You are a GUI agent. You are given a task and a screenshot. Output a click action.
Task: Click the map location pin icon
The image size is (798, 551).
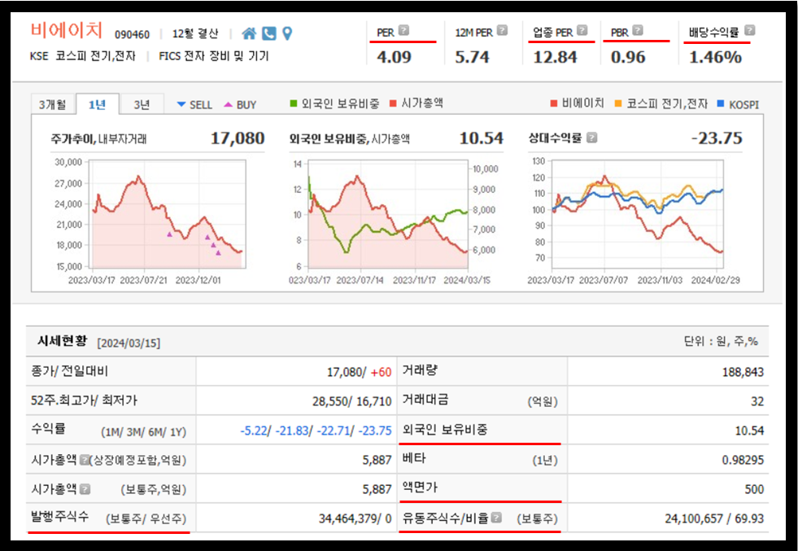pyautogui.click(x=287, y=33)
